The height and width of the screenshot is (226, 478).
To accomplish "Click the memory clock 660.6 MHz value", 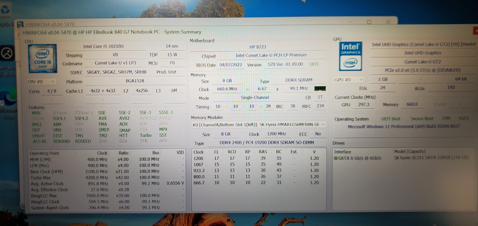I will coord(227,89).
